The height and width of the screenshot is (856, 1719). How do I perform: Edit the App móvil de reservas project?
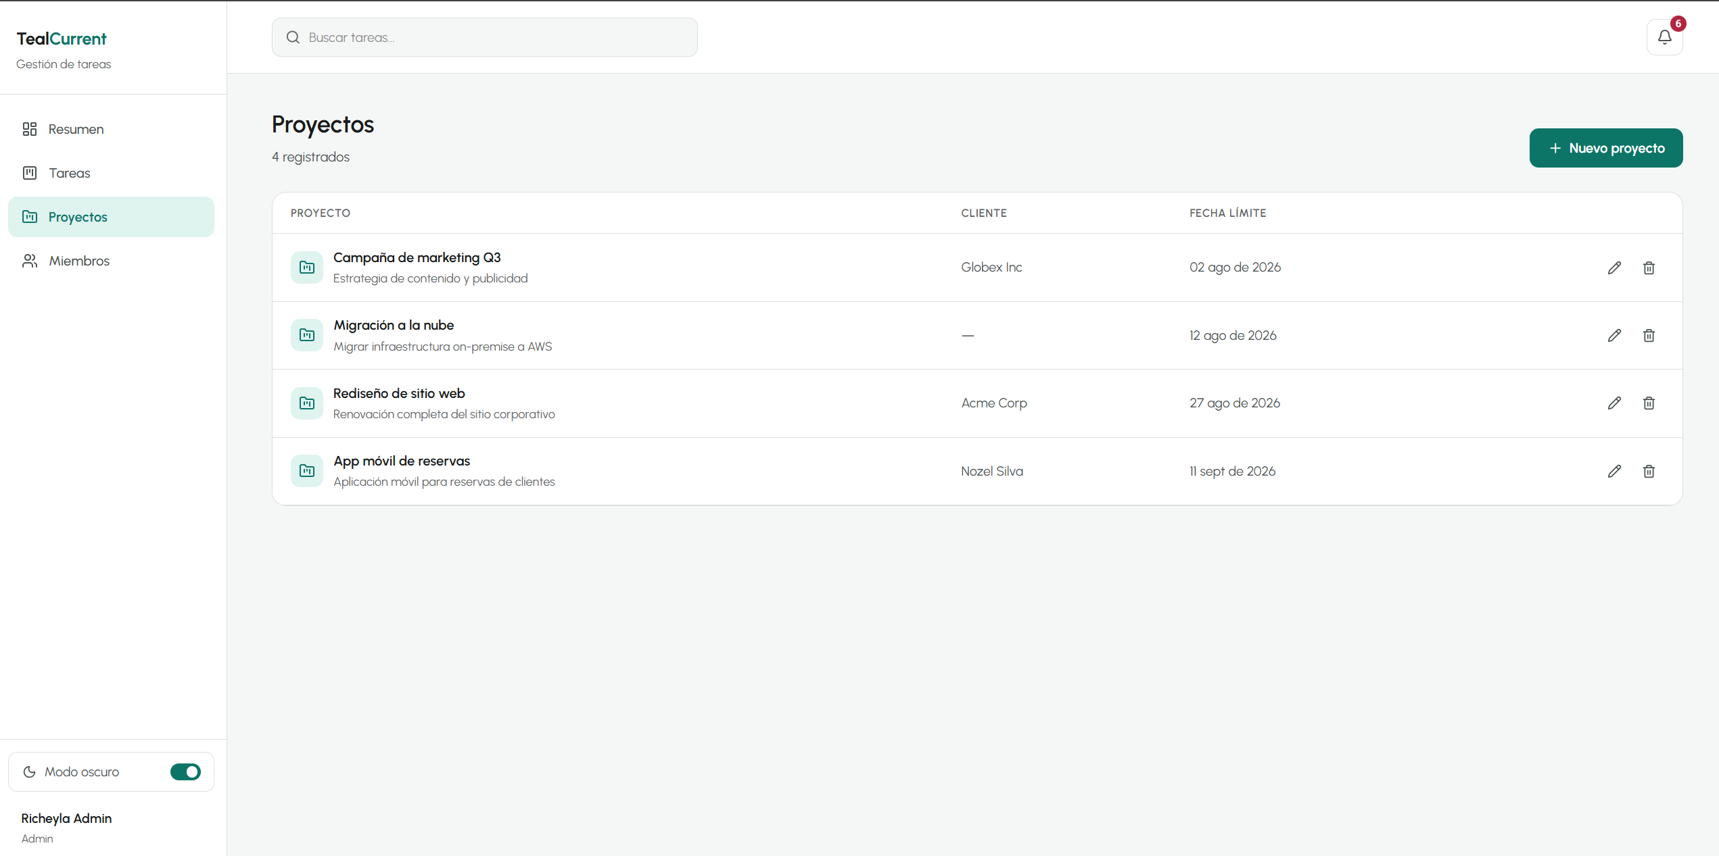pos(1614,471)
